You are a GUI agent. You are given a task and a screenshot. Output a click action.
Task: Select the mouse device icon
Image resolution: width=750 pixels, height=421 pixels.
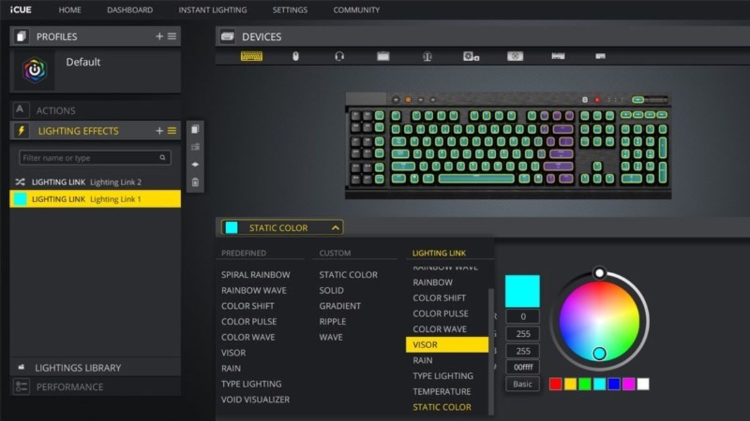pyautogui.click(x=296, y=56)
